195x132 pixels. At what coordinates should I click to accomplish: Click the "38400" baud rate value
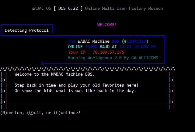point(91,47)
